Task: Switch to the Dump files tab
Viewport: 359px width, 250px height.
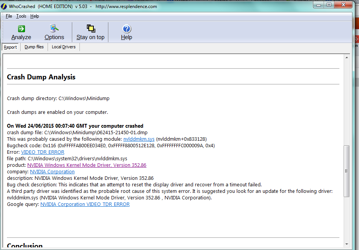Action: click(34, 47)
